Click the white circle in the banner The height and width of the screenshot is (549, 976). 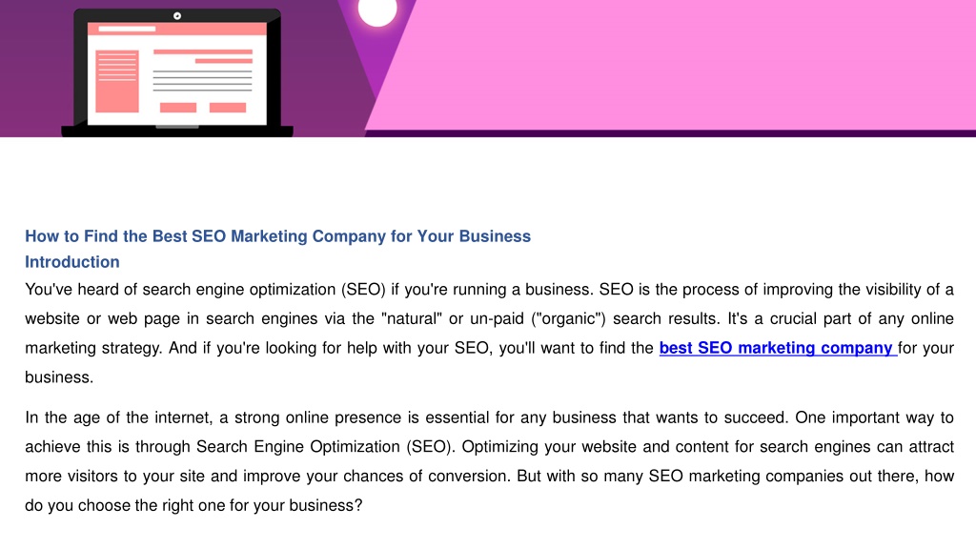click(377, 11)
